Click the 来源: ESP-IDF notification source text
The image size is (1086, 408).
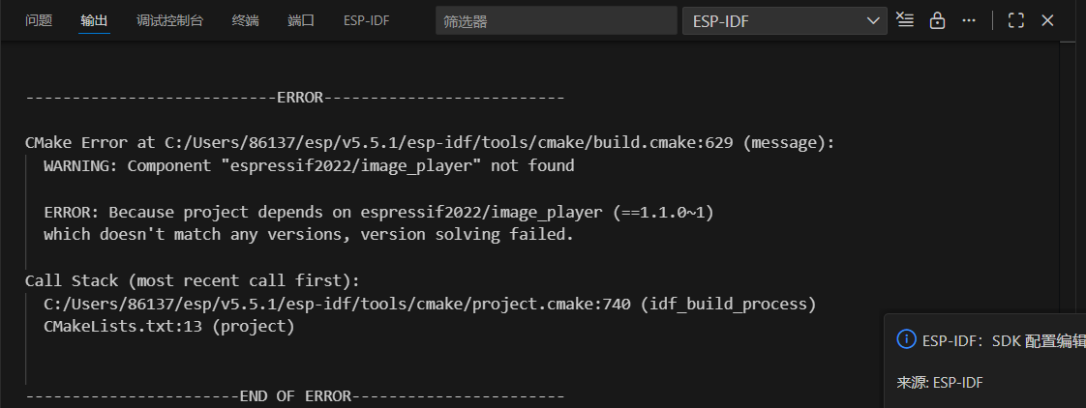[940, 383]
